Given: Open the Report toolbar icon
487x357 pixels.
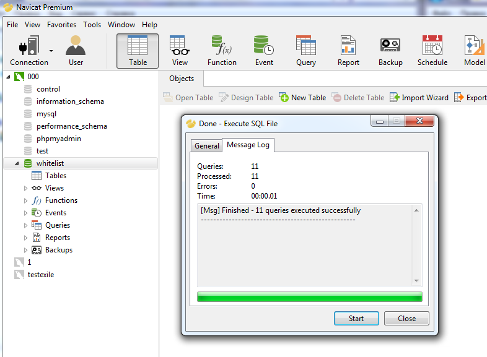Looking at the screenshot, I should coord(348,51).
